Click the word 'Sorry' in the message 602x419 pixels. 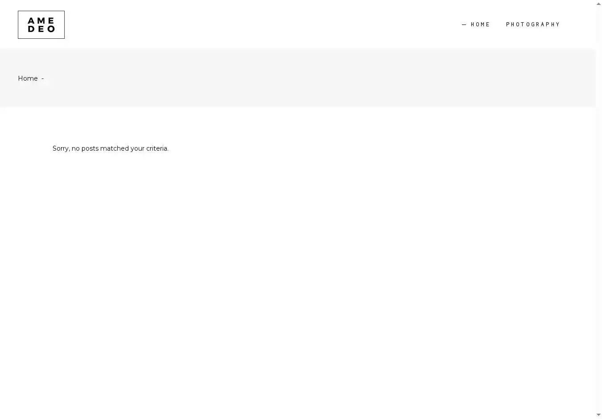(61, 148)
